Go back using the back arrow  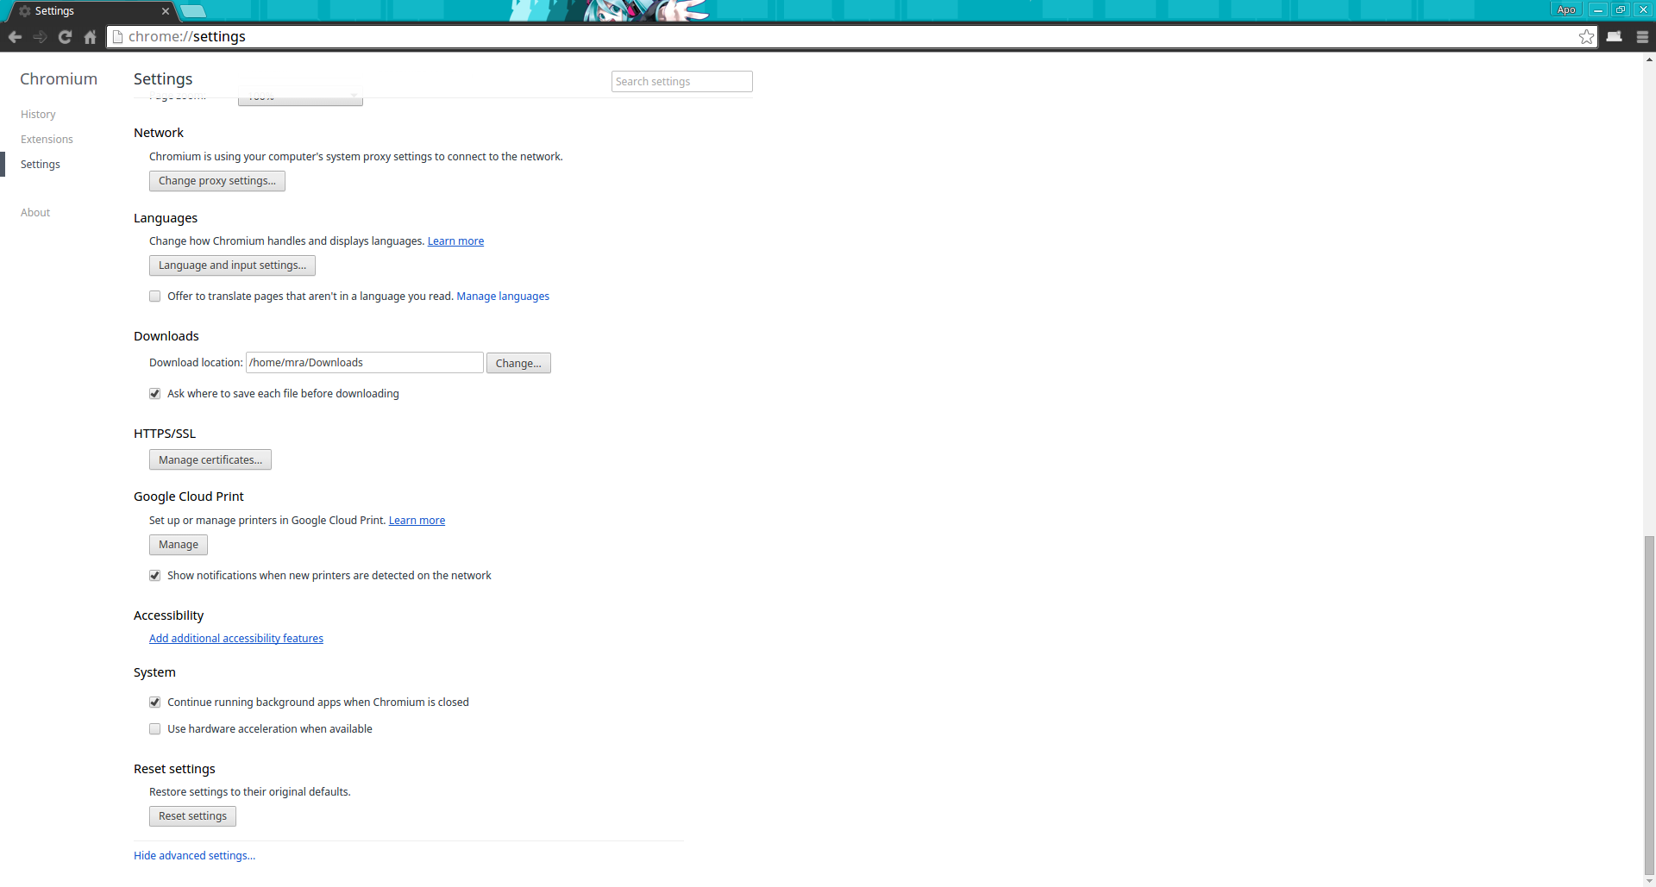(x=15, y=37)
